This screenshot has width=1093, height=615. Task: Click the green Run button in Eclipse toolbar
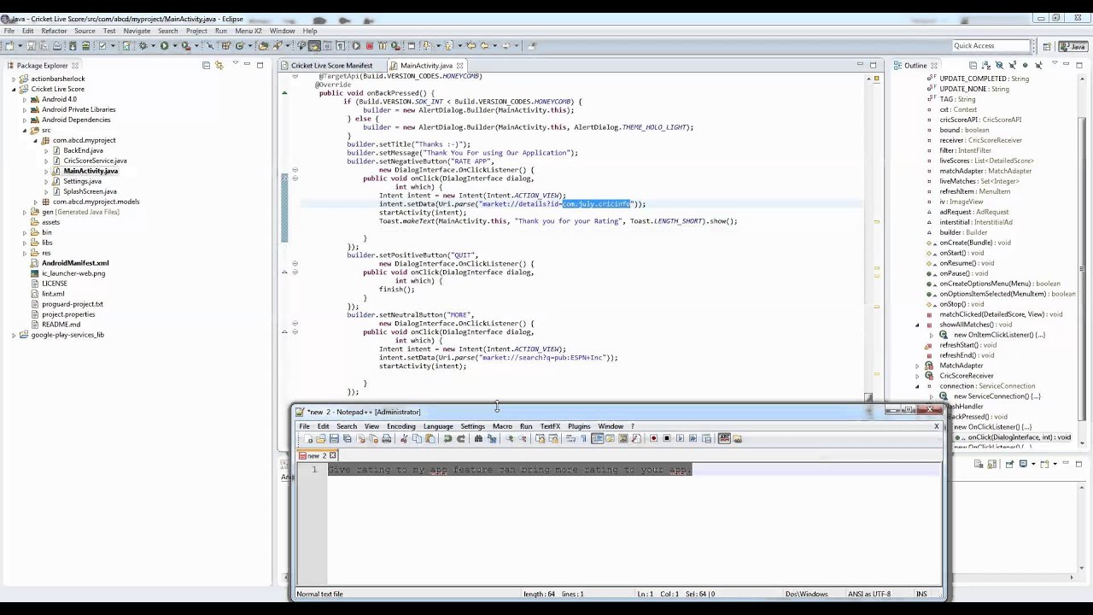point(164,46)
